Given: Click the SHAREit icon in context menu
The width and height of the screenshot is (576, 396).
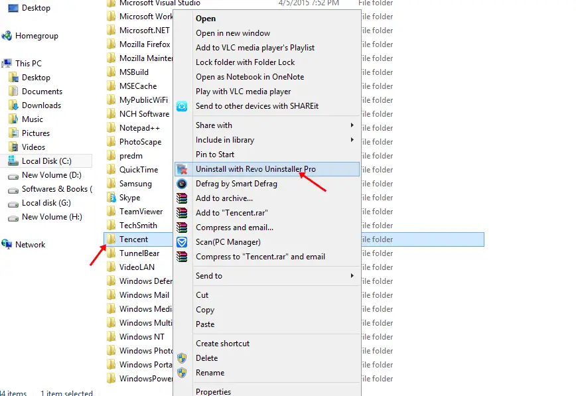Looking at the screenshot, I should pos(182,106).
